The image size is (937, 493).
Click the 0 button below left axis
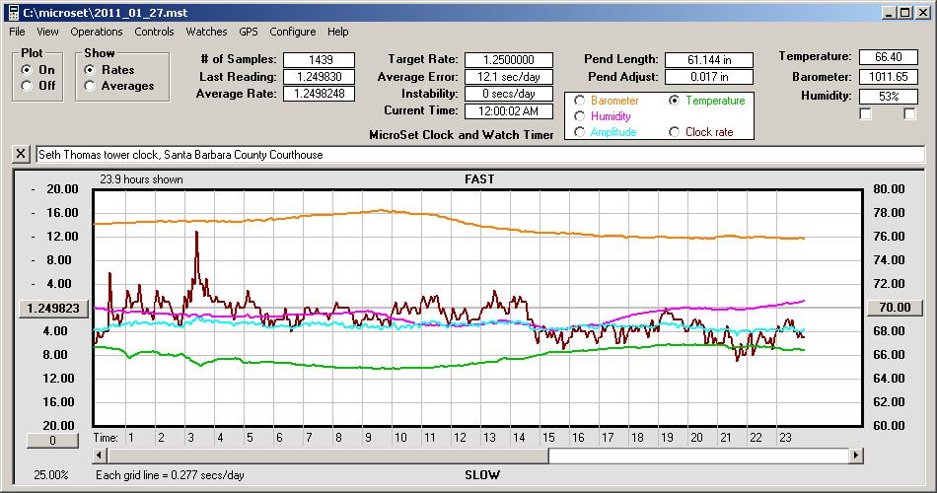pos(52,441)
